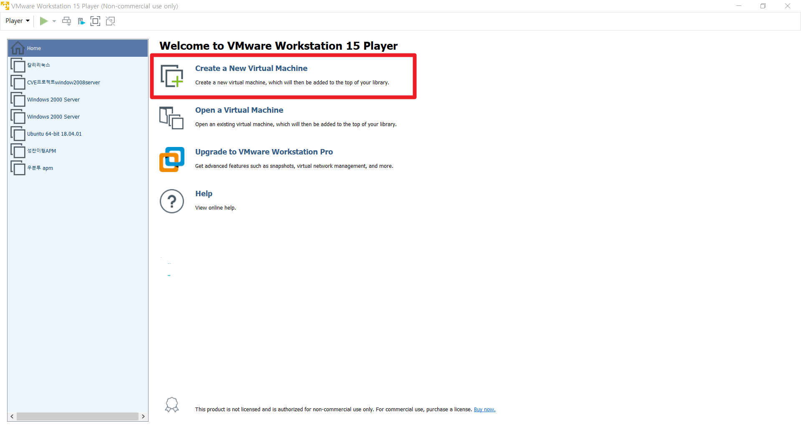801x430 pixels.
Task: Click Open a Virtual Machine
Action: tap(239, 110)
